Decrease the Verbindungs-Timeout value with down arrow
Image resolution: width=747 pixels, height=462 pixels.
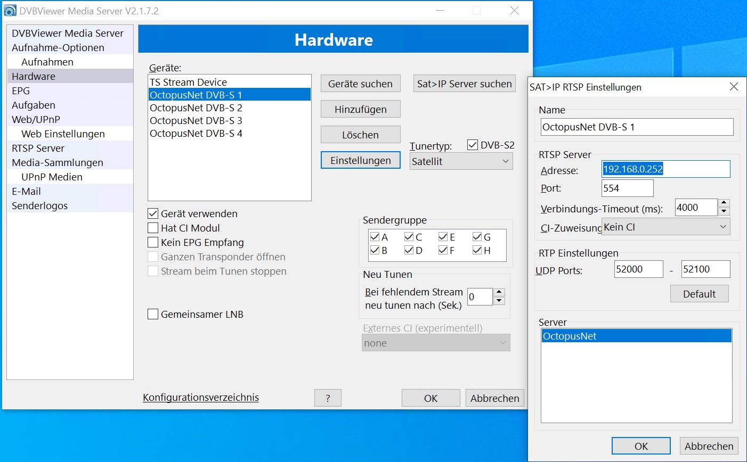click(x=724, y=212)
